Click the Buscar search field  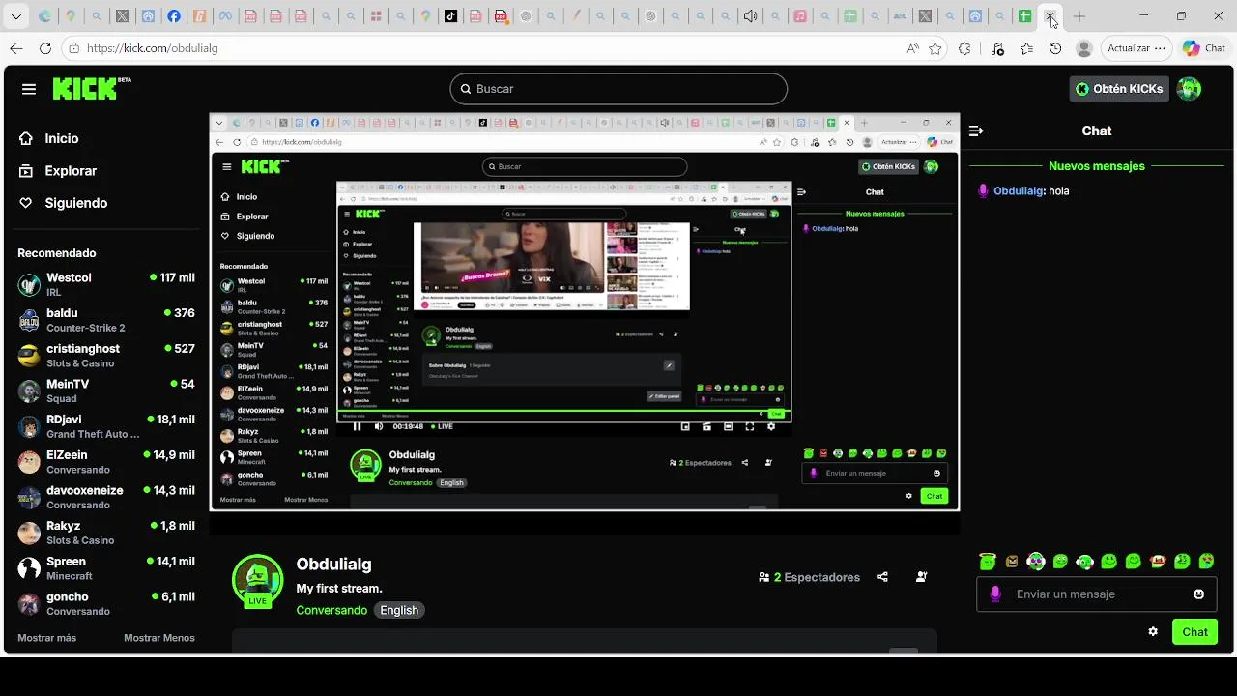pyautogui.click(x=618, y=89)
